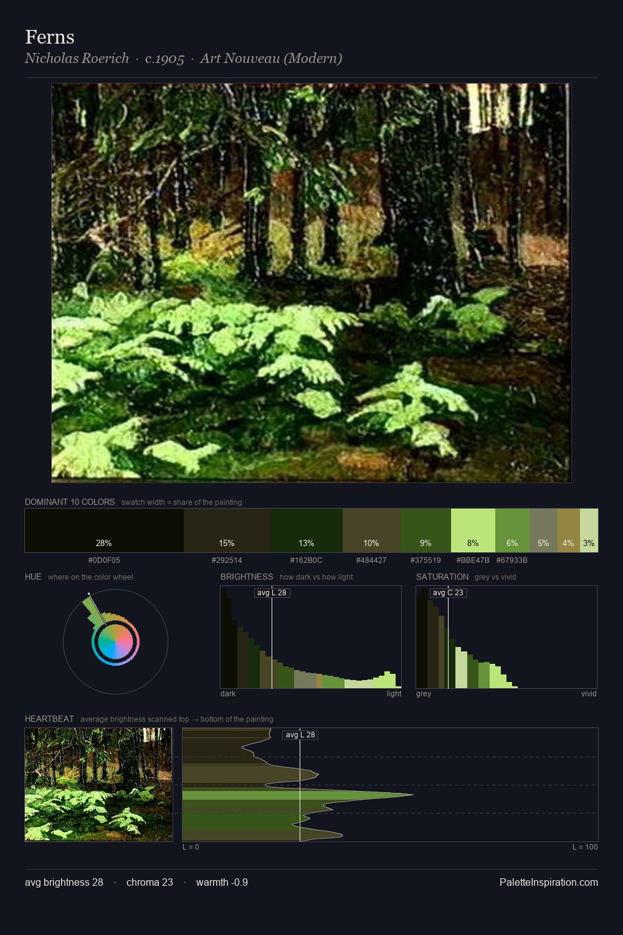Click hex code #484427

[371, 560]
